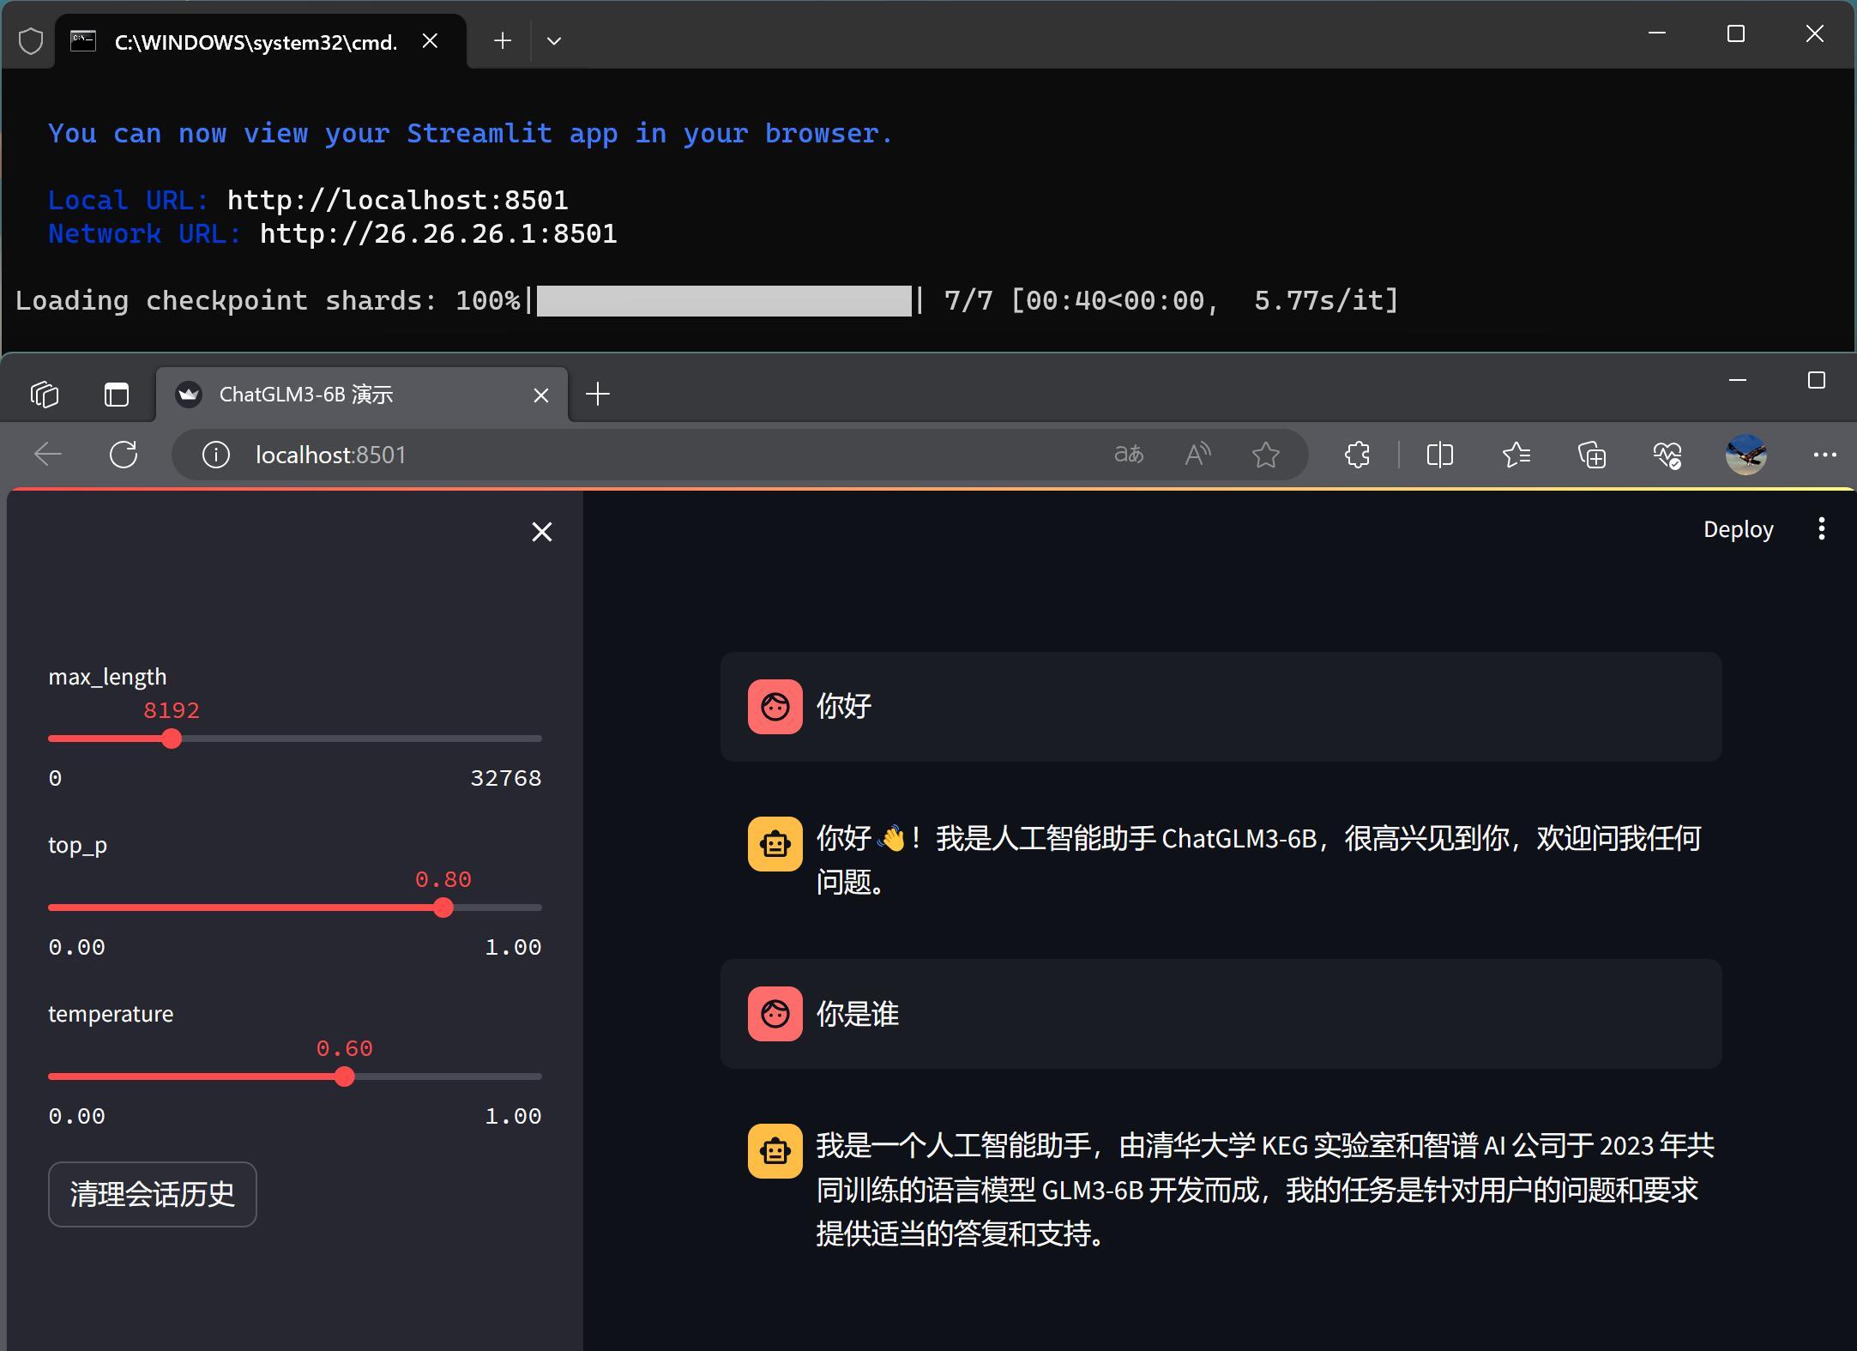The image size is (1857, 1351).
Task: Toggle split screen view
Action: tap(1440, 454)
